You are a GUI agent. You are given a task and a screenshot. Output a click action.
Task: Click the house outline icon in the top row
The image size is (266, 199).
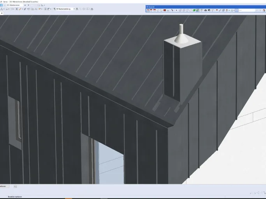[39, 5]
